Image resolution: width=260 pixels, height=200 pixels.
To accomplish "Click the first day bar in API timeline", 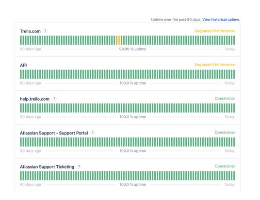I will tap(21, 74).
